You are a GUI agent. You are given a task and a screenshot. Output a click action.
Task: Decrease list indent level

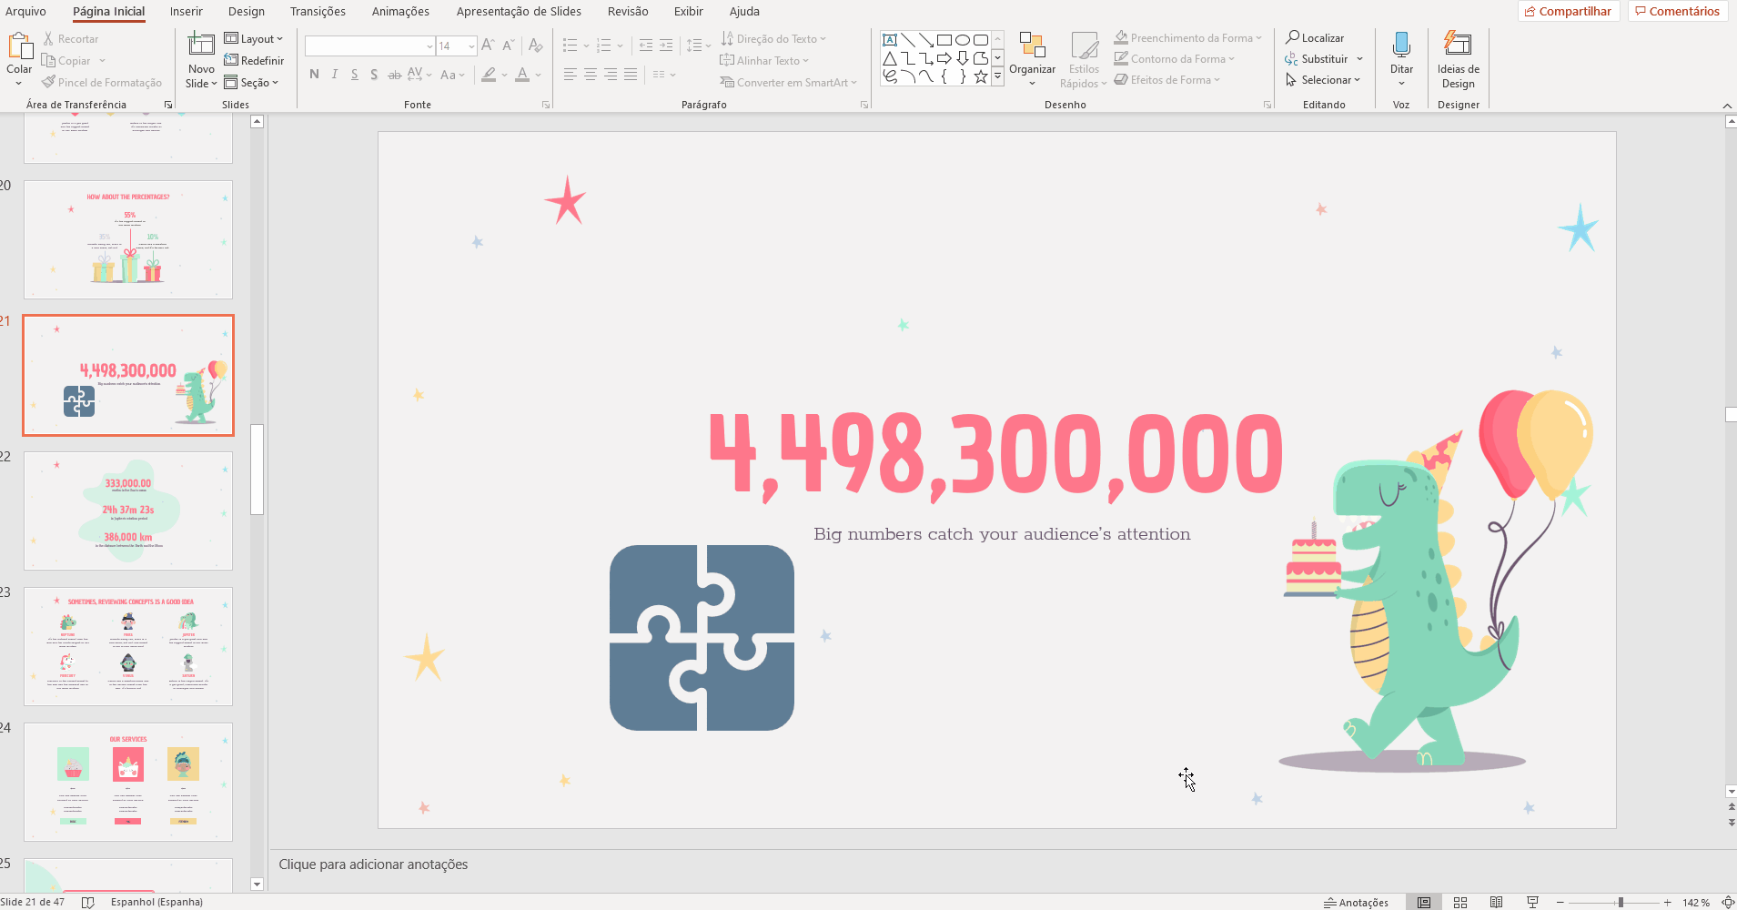[x=646, y=45]
